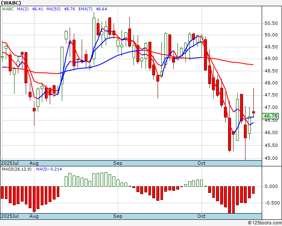Screen dimensions: 282x226
Task: Click the MA(3) value 46.41
Action: pos(38,9)
